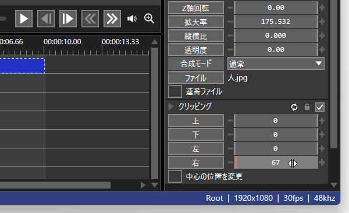The width and height of the screenshot is (349, 213).
Task: Increase 縦横比 with the plus button
Action: tap(322, 35)
